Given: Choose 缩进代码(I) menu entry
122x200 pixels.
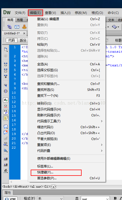Looking at the screenshot, I should tap(67, 127).
